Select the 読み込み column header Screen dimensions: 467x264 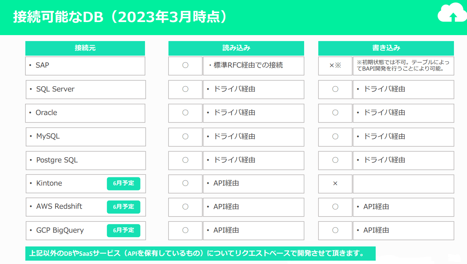pyautogui.click(x=236, y=48)
